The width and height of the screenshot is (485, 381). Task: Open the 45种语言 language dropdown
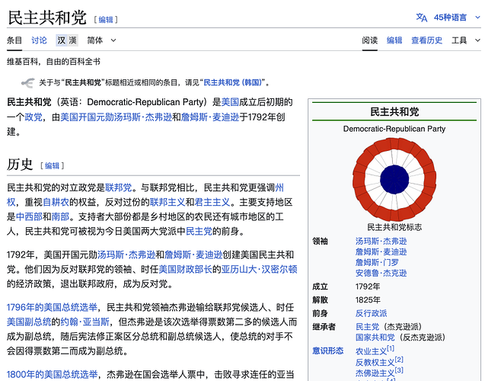click(450, 17)
